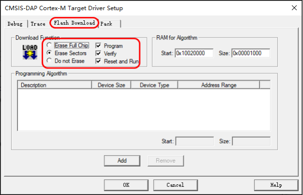Viewport: 303px width, 195px height.
Task: Go to the Pack tab
Action: (x=109, y=24)
